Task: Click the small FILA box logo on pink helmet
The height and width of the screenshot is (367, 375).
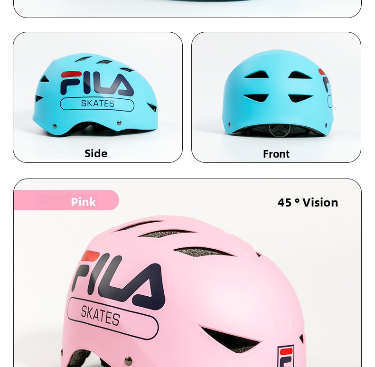Action: 286,356
